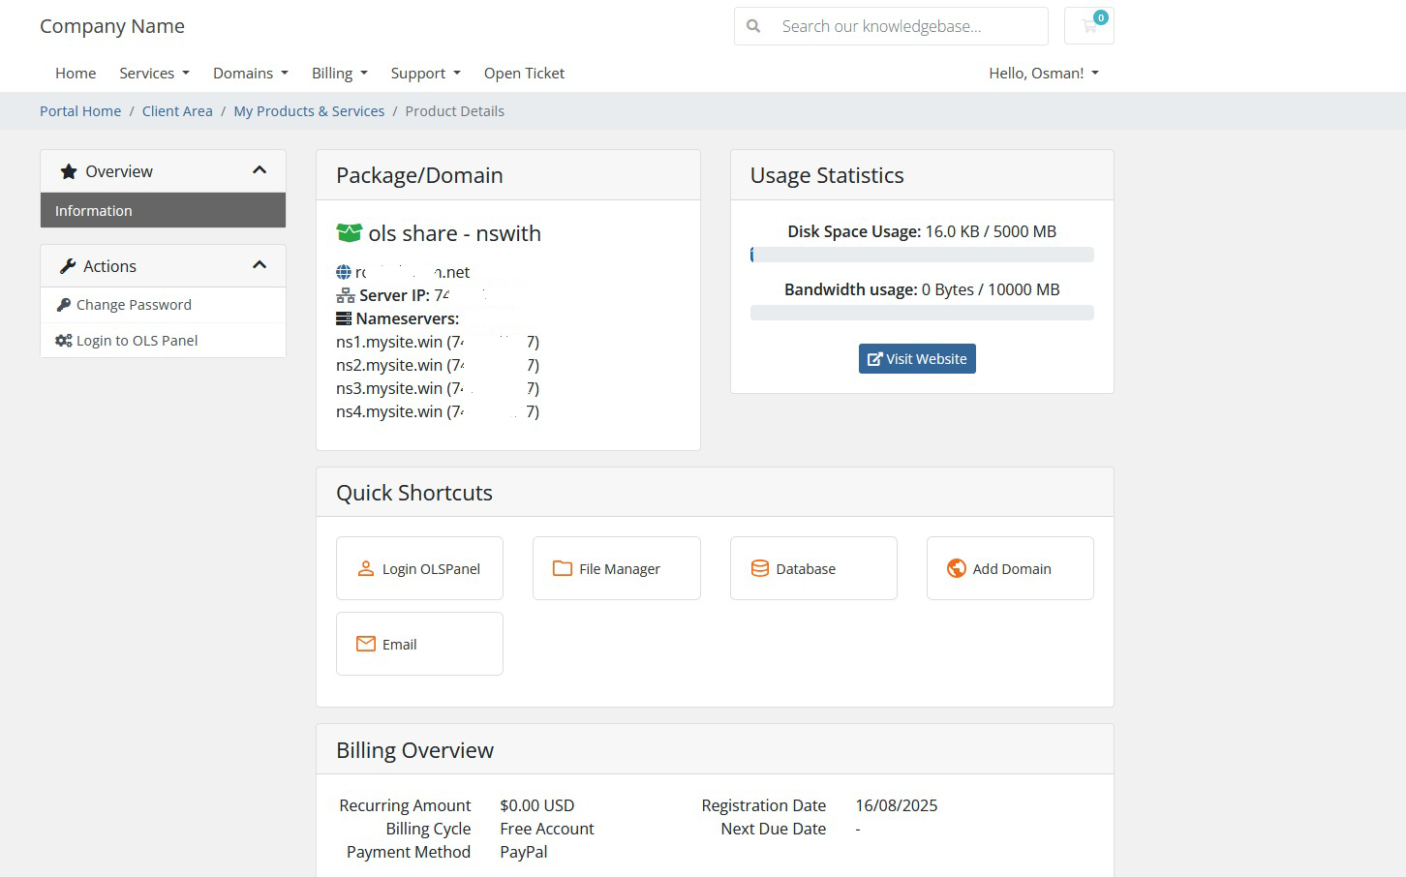1406x877 pixels.
Task: Collapse the Overview panel chevron
Action: 260,170
